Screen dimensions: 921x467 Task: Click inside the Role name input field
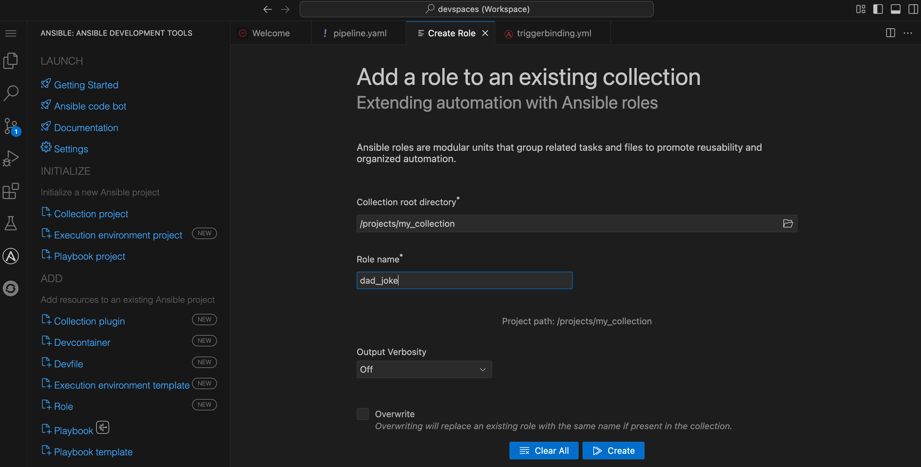pyautogui.click(x=464, y=280)
